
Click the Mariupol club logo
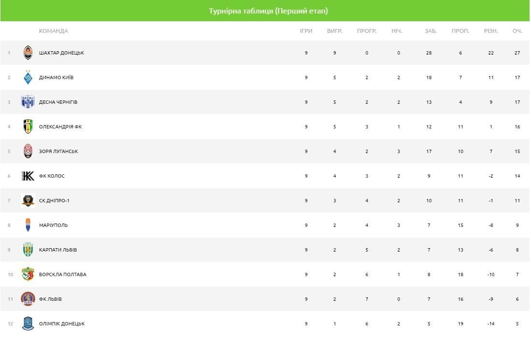28,225
